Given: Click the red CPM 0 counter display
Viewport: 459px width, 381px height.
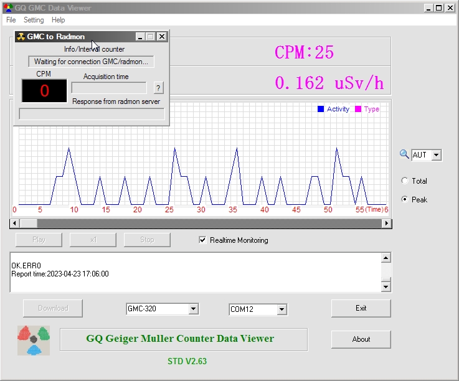Looking at the screenshot, I should pos(44,91).
